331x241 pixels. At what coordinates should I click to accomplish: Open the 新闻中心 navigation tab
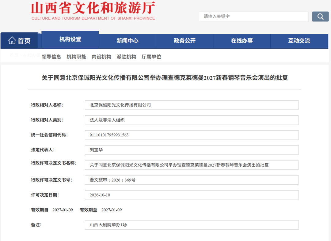click(127, 41)
